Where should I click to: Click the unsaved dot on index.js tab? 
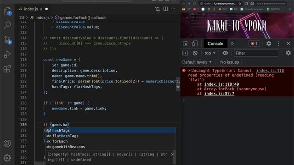point(46,9)
